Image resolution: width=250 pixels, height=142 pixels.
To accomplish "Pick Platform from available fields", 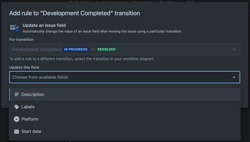I will point(125,119).
